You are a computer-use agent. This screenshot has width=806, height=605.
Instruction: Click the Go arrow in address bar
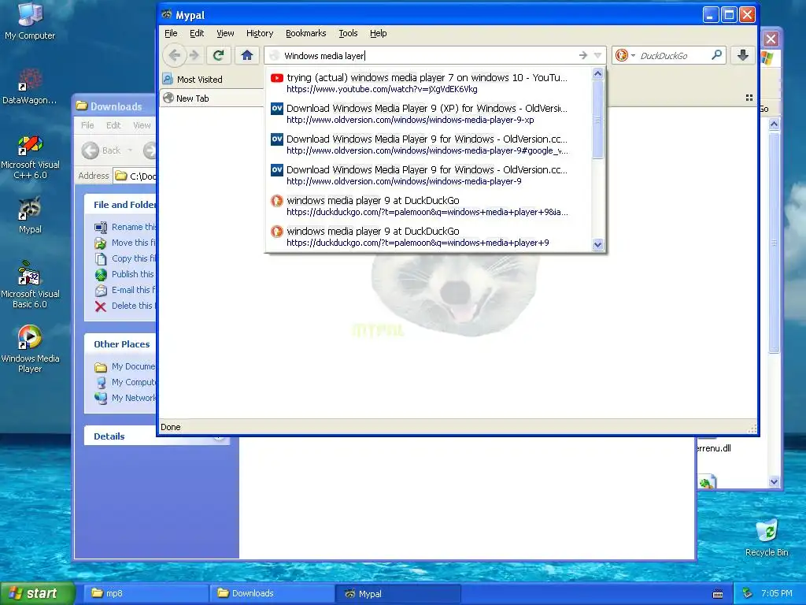pyautogui.click(x=583, y=55)
